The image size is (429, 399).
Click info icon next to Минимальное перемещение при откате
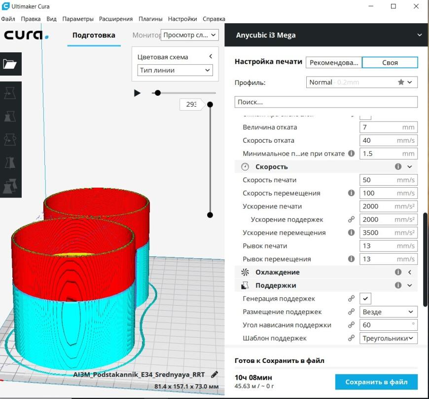click(351, 154)
